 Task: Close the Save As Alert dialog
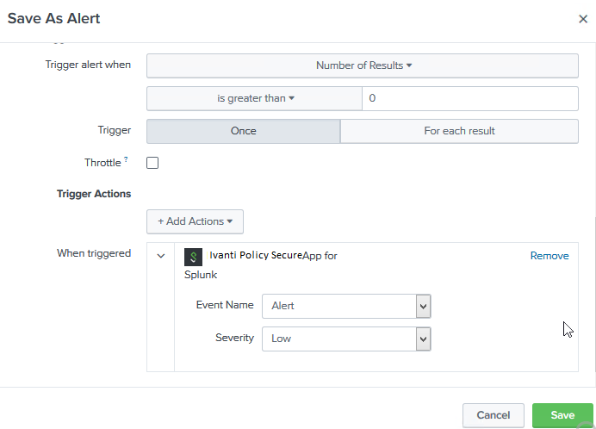[x=583, y=19]
